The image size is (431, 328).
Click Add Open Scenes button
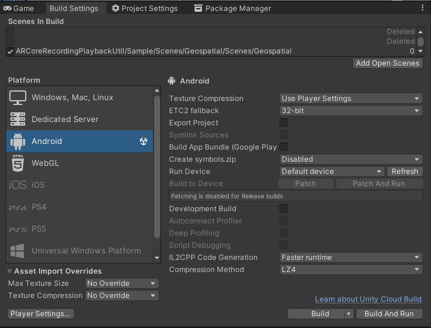click(388, 63)
